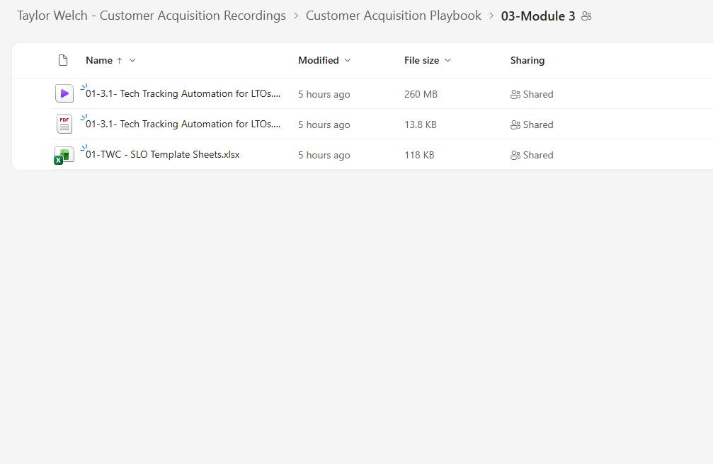The width and height of the screenshot is (713, 464).
Task: Click the Shared icon on the video file row
Action: click(x=516, y=94)
